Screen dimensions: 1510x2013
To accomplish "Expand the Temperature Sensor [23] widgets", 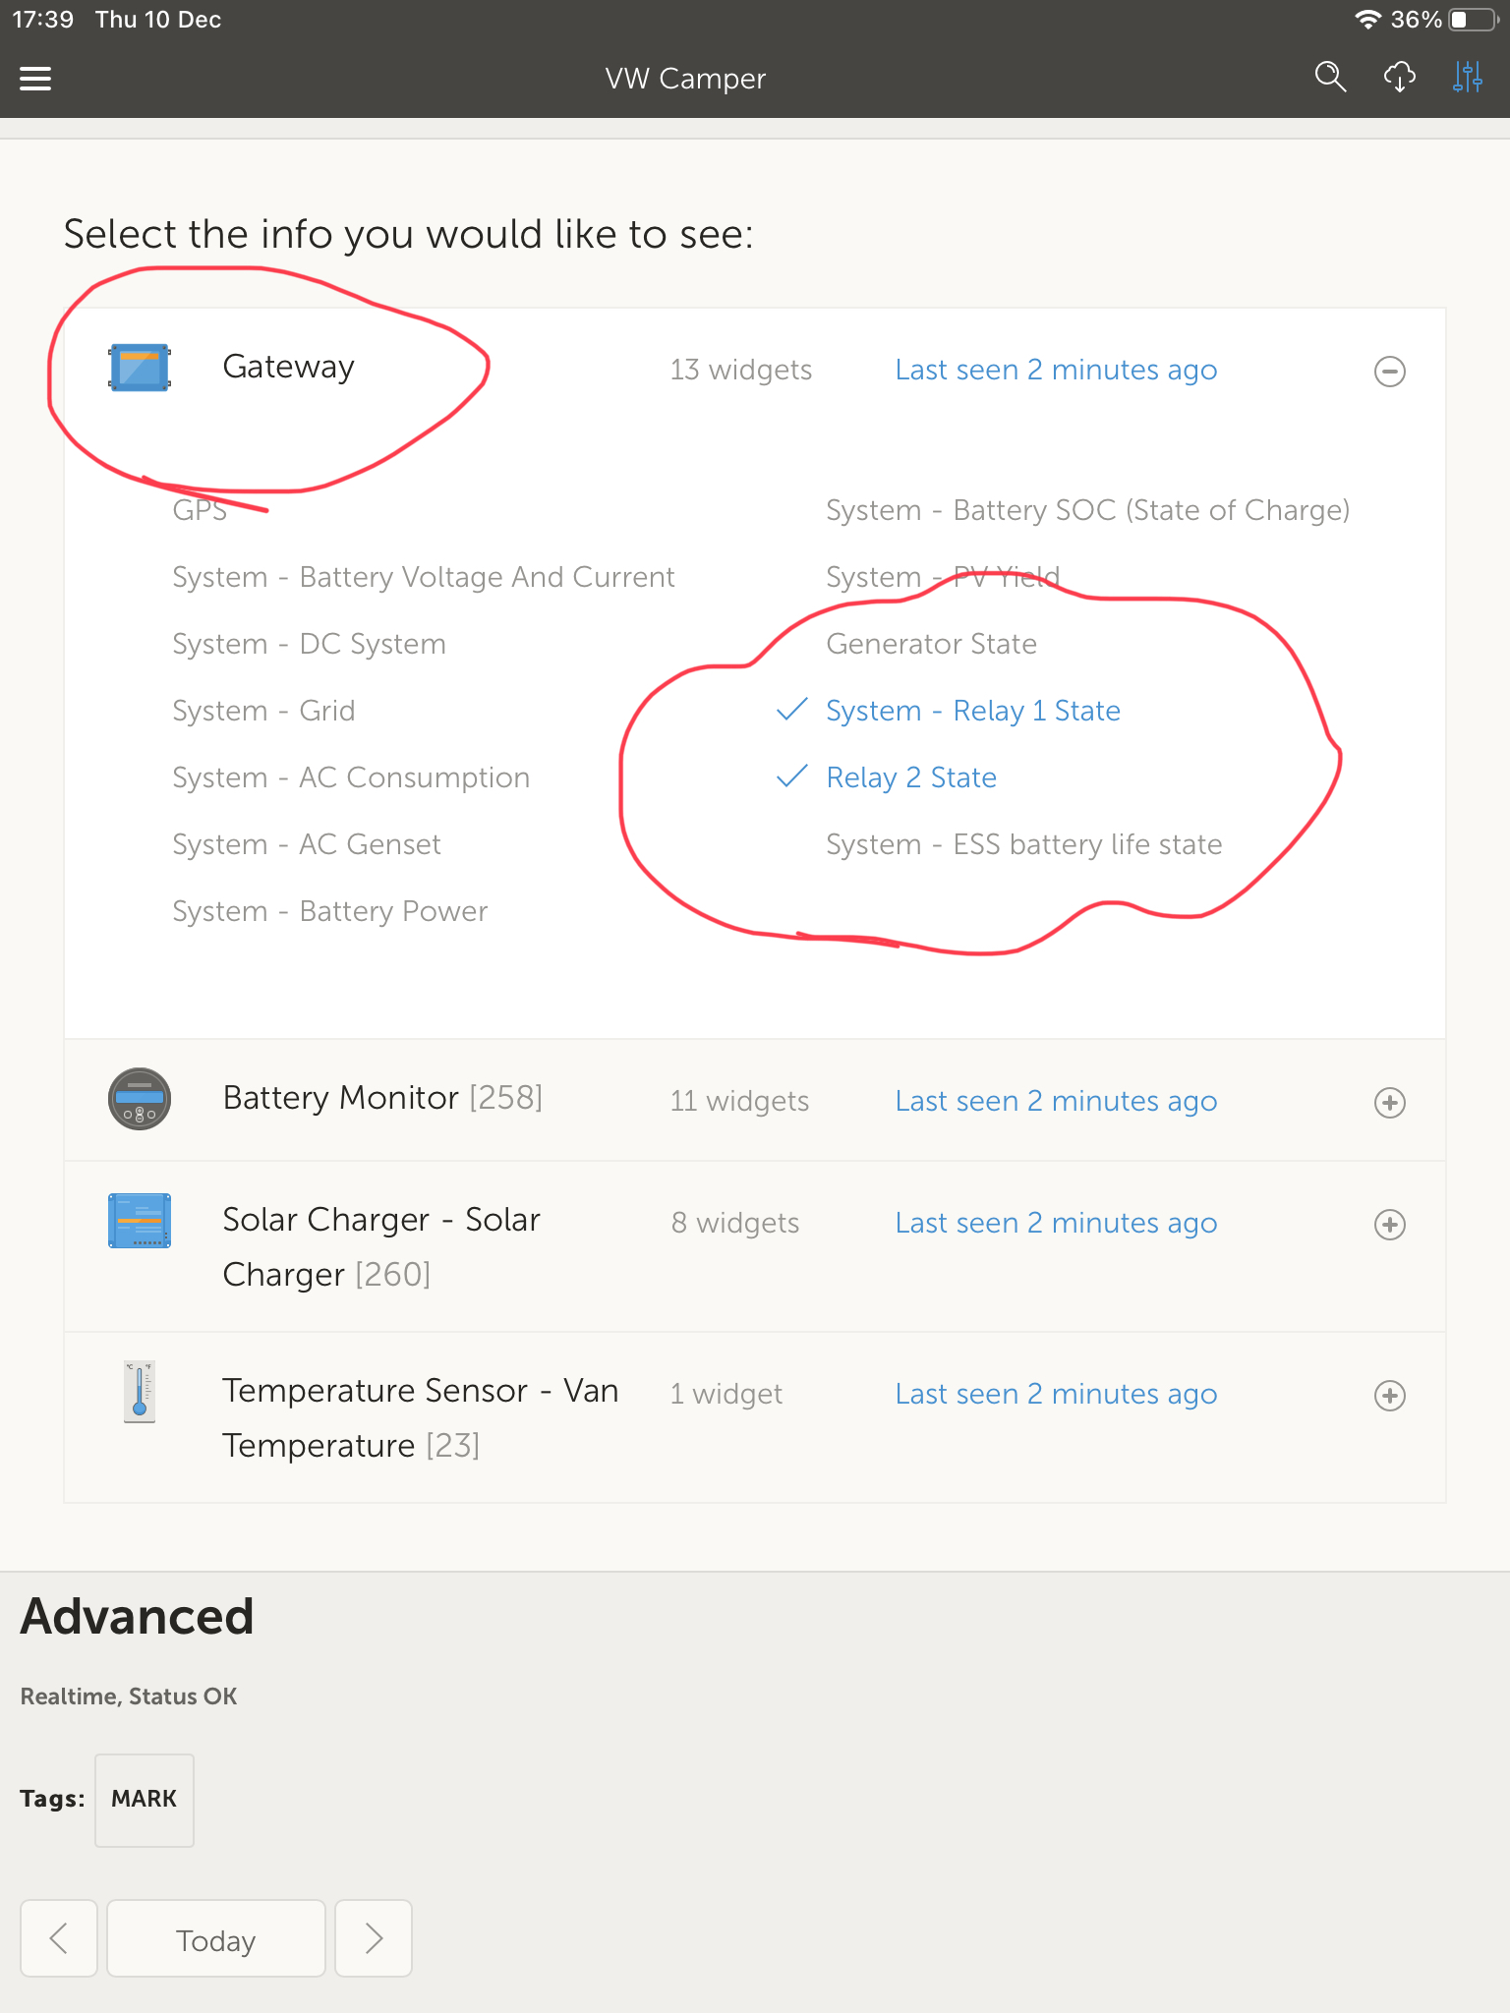I will (1389, 1396).
